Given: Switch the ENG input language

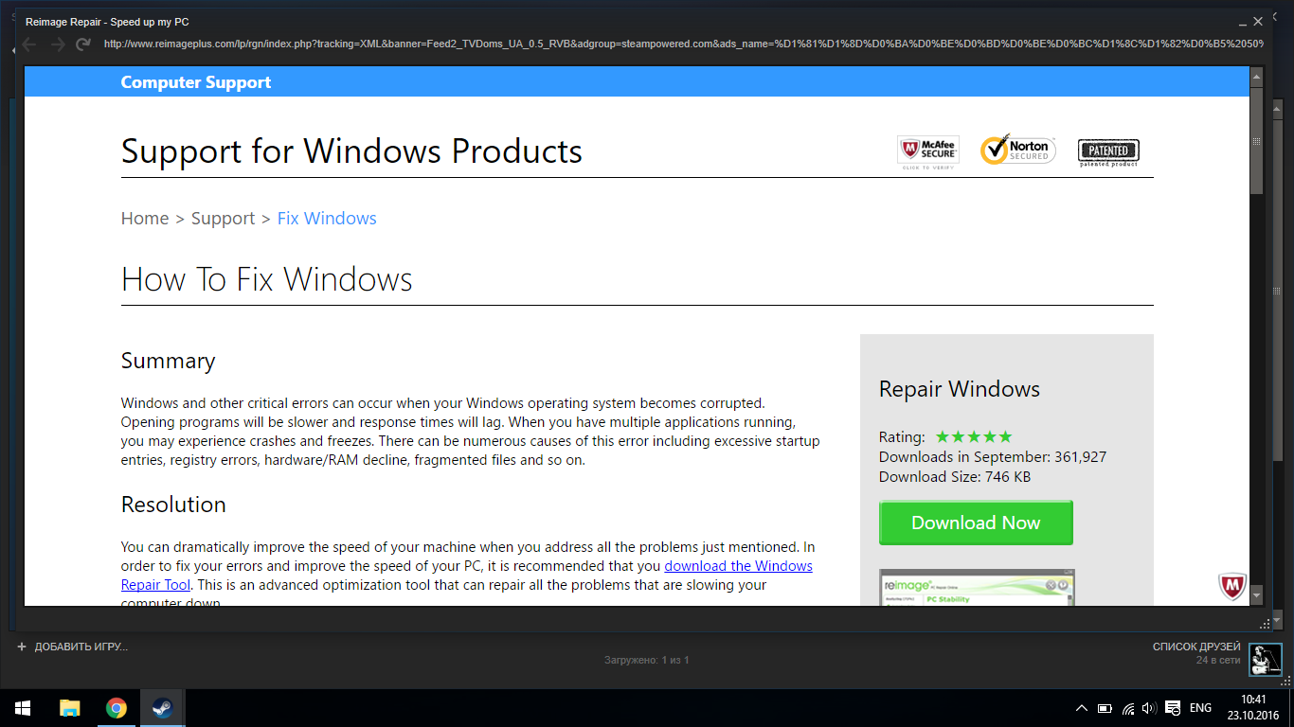Looking at the screenshot, I should tap(1201, 708).
